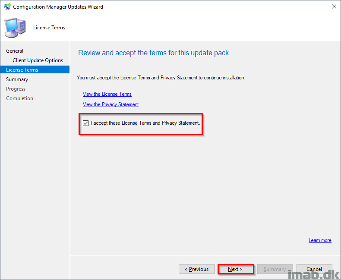
Task: Click the computer wizard header icon
Action: point(15,28)
